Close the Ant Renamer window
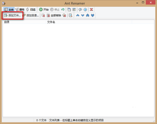 click(x=151, y=3)
